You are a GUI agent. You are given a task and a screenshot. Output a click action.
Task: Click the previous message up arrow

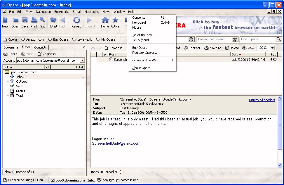(x=93, y=48)
